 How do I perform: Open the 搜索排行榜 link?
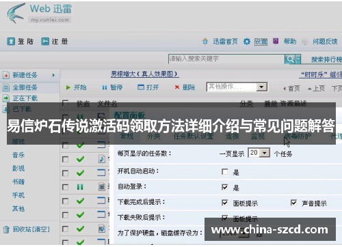pos(326,59)
